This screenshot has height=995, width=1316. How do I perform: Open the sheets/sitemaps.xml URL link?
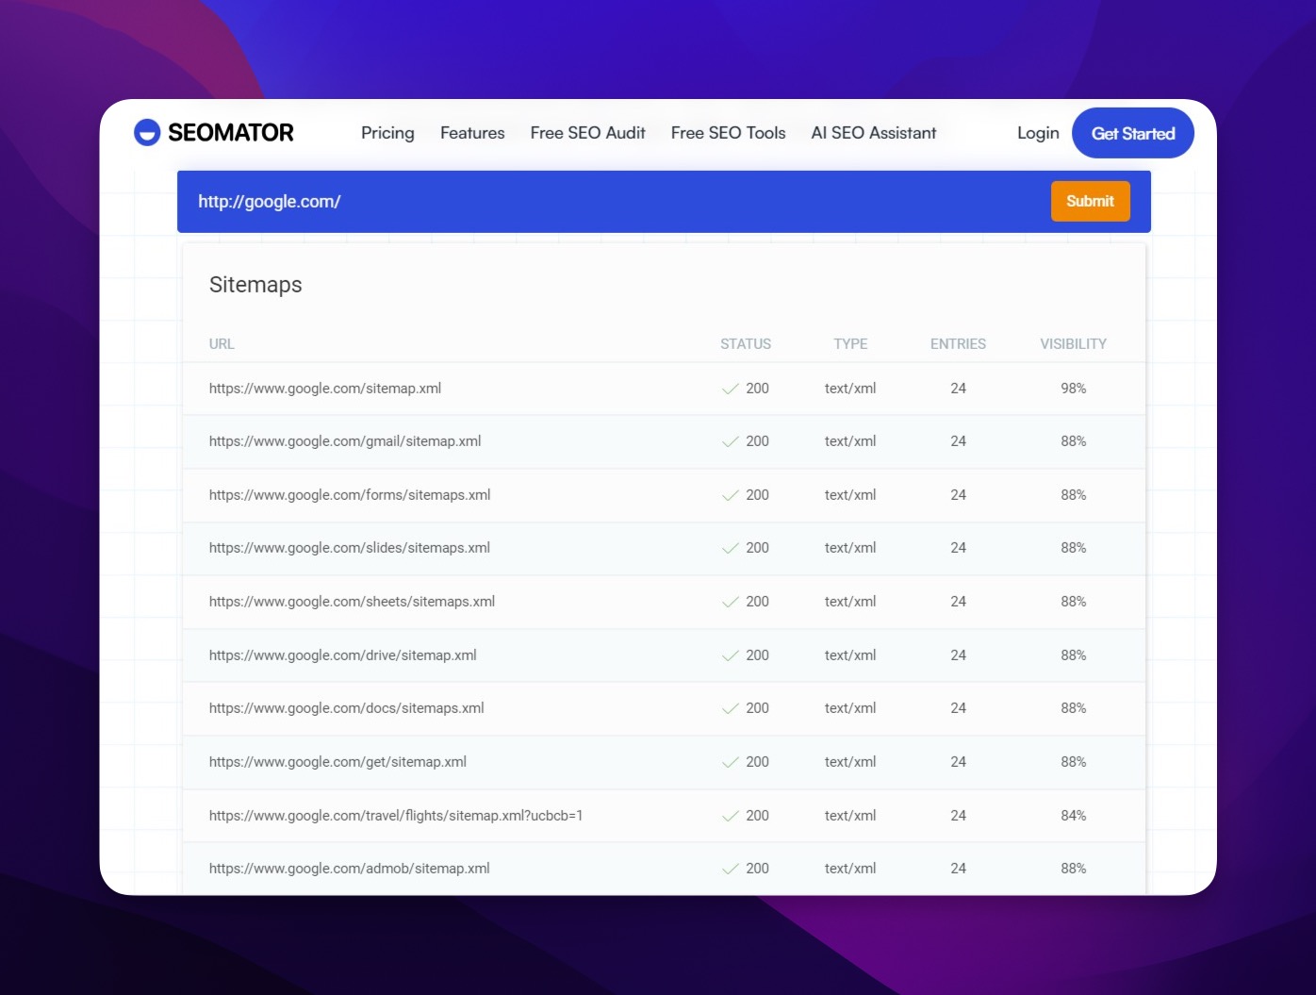coord(353,601)
